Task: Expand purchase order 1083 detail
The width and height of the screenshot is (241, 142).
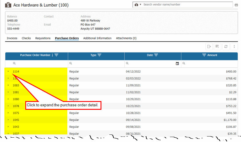Action: [8, 85]
